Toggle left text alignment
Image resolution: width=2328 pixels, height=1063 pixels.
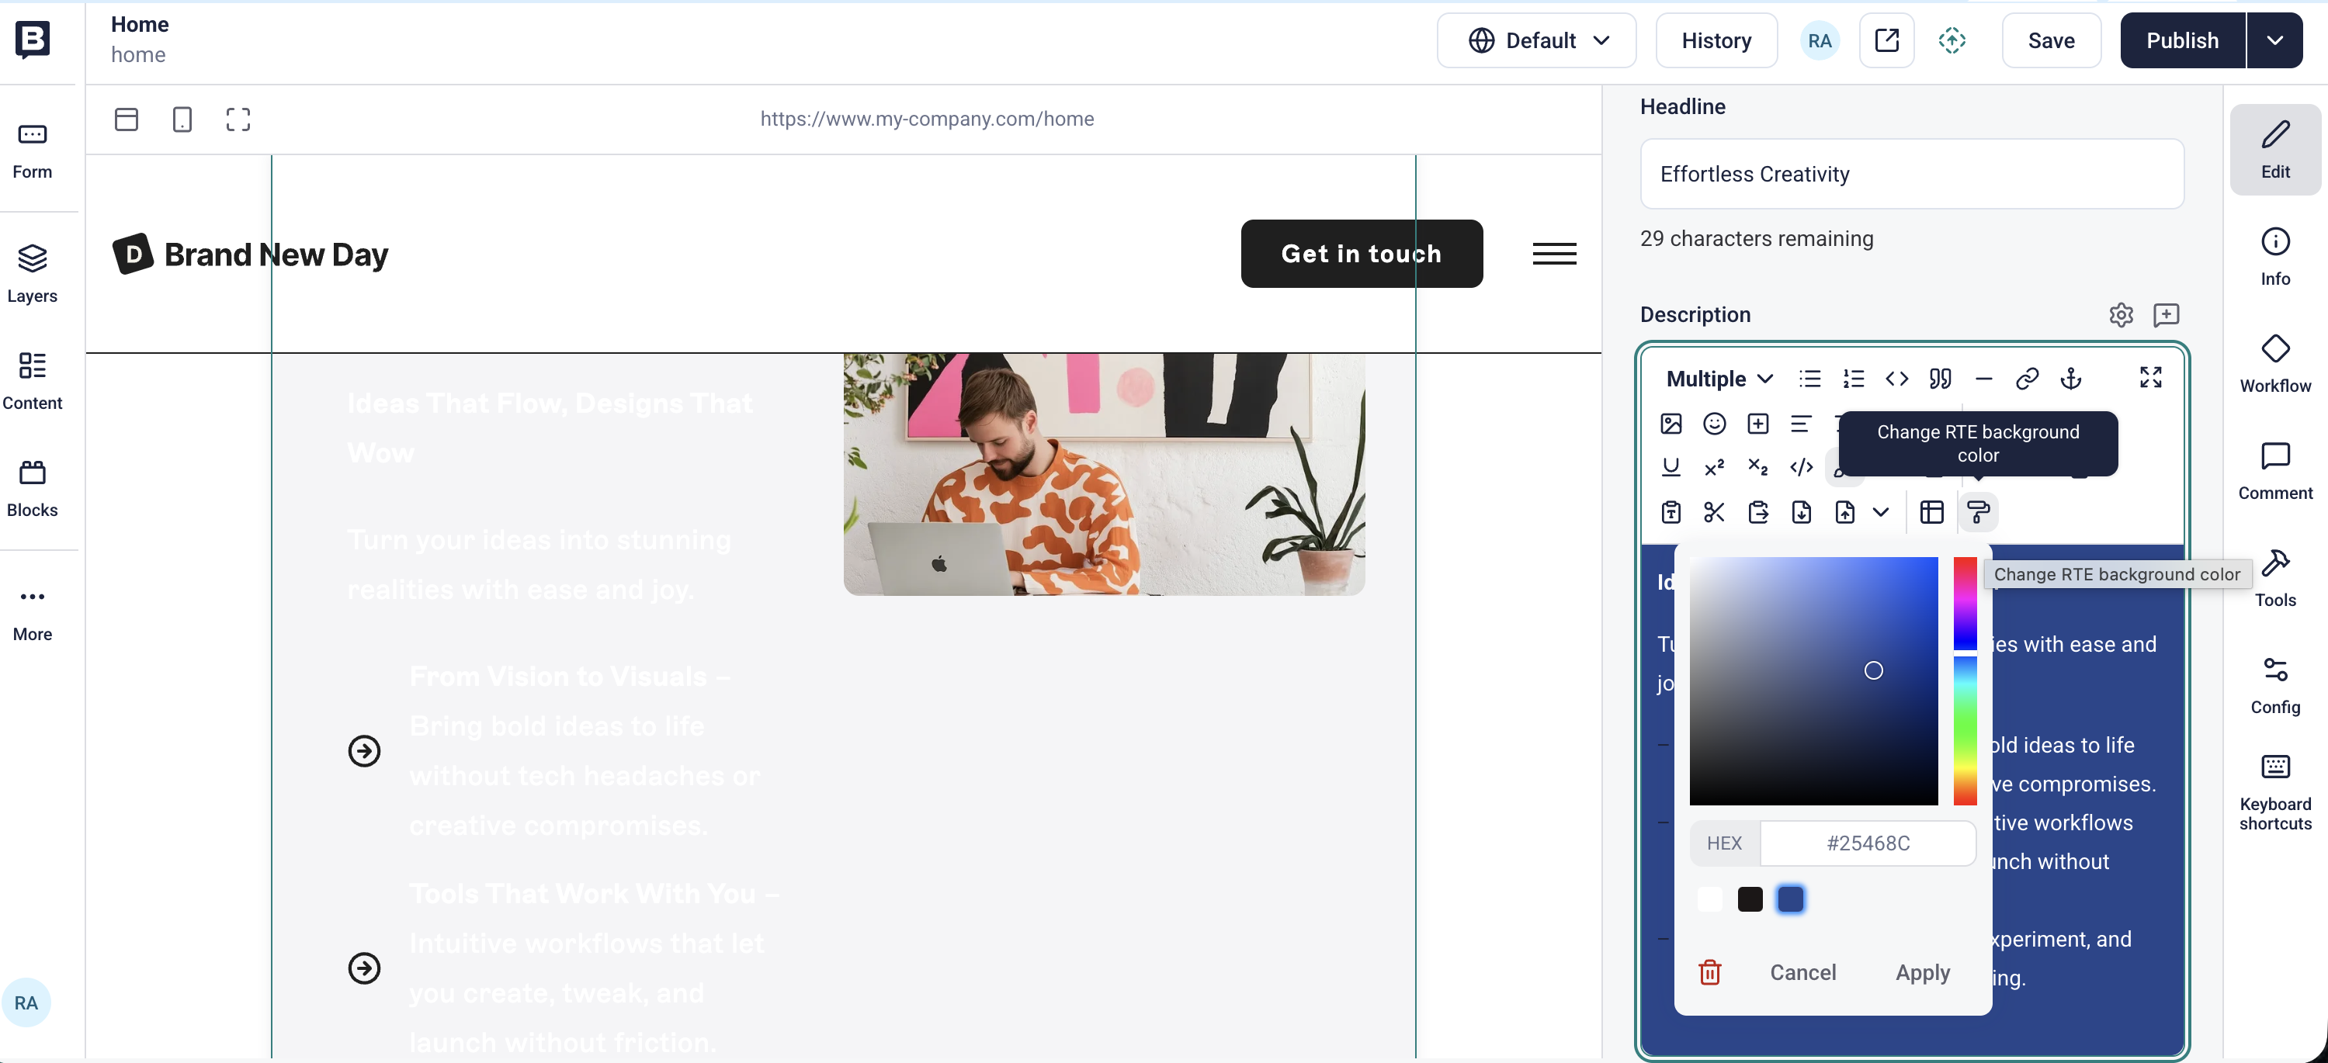pos(1800,424)
